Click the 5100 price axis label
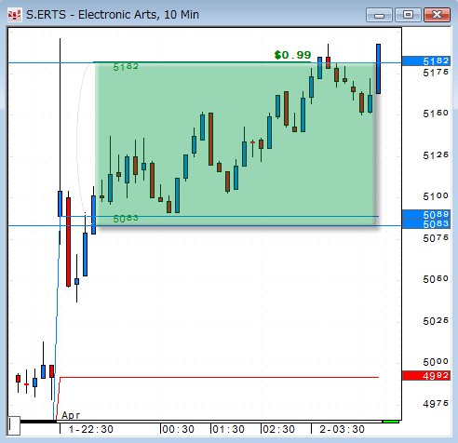This screenshot has height=443, width=458. tap(436, 196)
